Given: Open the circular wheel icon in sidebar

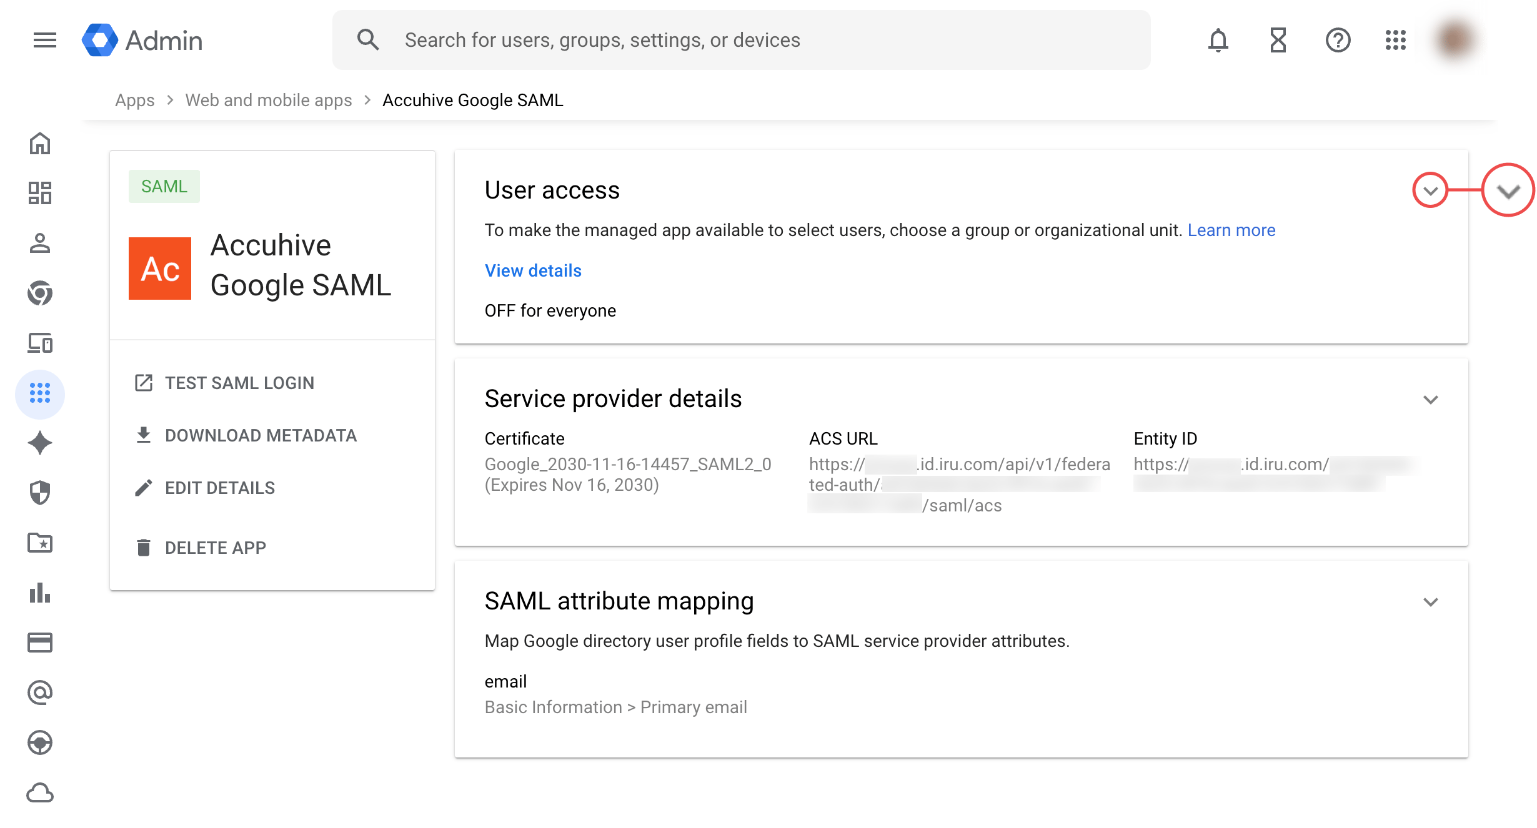Looking at the screenshot, I should (x=40, y=742).
